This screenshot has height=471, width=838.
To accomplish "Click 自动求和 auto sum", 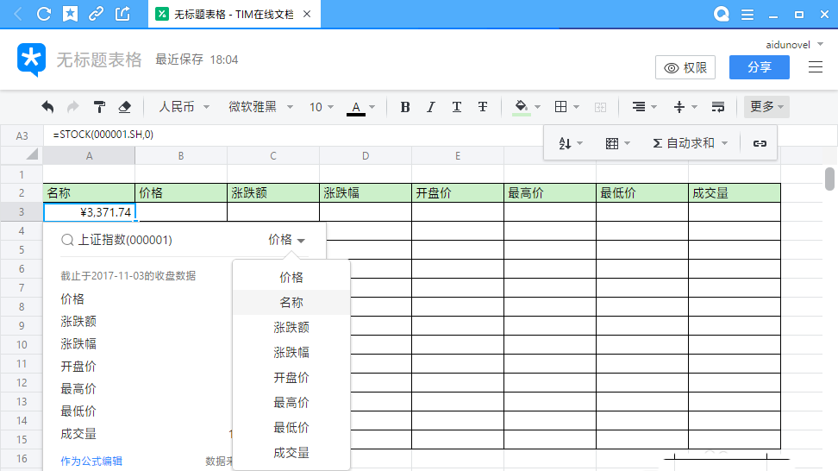I will [684, 143].
